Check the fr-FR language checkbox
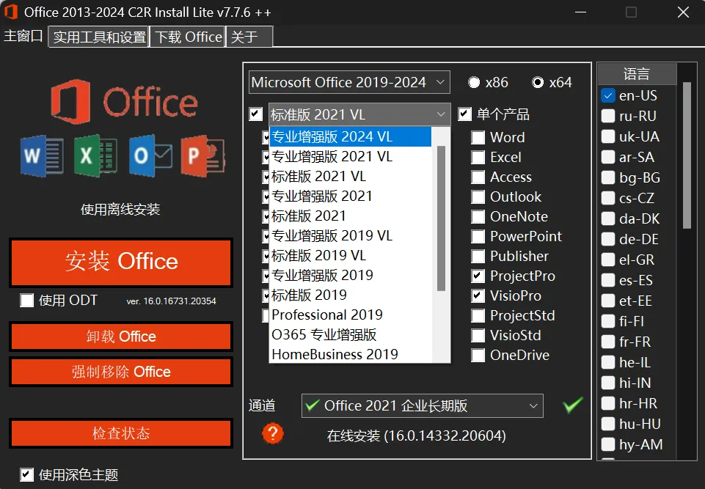Image resolution: width=705 pixels, height=489 pixels. pyautogui.click(x=608, y=342)
